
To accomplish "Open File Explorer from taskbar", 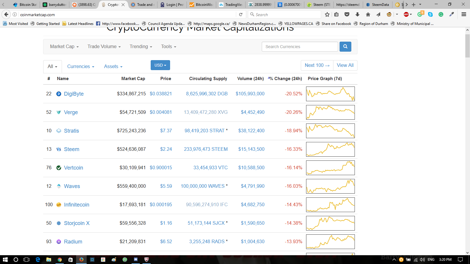I will (x=49, y=260).
